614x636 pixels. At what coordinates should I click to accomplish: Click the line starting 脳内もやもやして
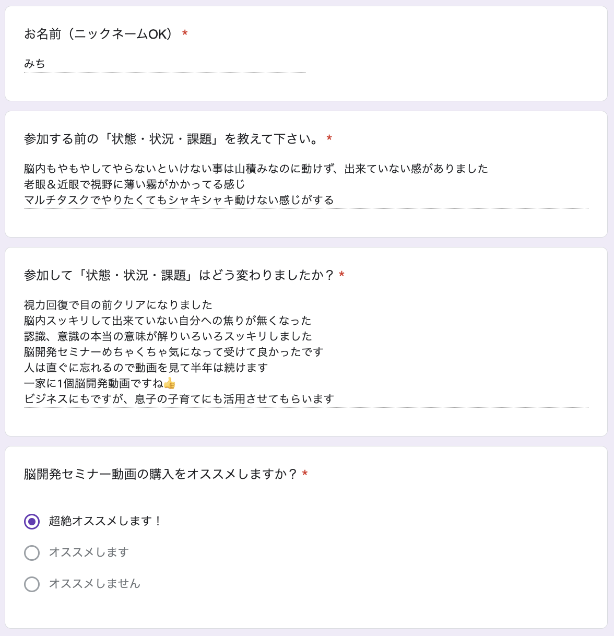pos(256,169)
